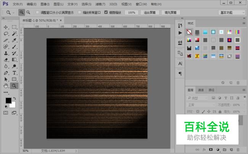The height and width of the screenshot is (154, 248).
Task: Select the Gradient tool
Action: coord(14,60)
